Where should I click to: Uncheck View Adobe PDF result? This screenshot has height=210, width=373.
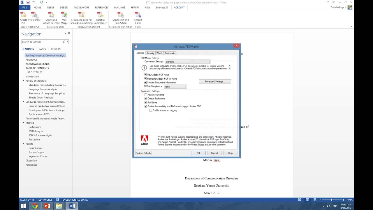pos(145,75)
